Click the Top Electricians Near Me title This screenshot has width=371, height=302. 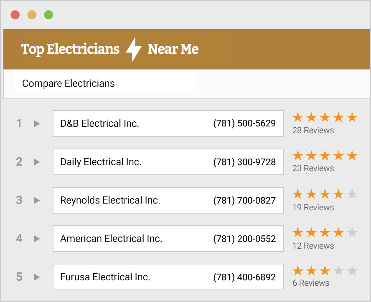click(110, 49)
